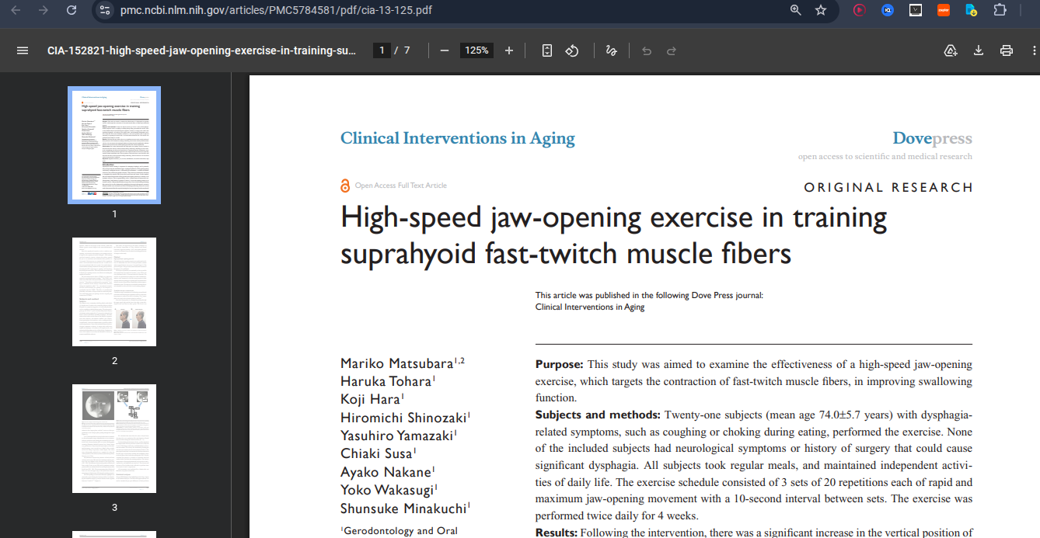Click the Subjects and methods: heading

tap(598, 415)
